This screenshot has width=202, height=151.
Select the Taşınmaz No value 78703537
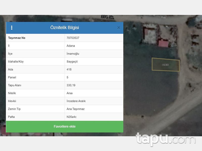[x=73, y=38]
